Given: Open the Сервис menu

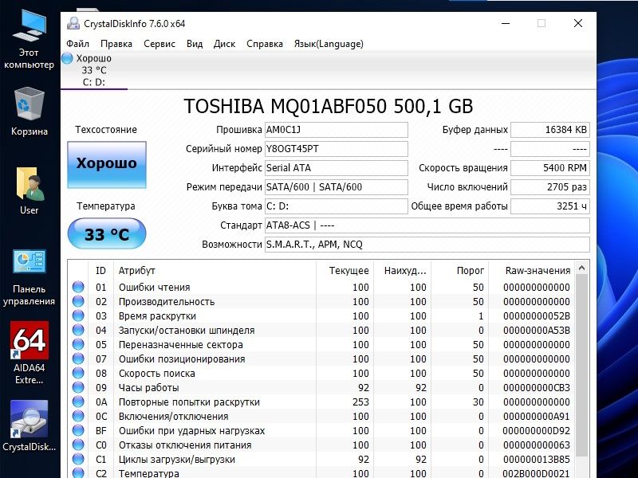Looking at the screenshot, I should [x=159, y=44].
